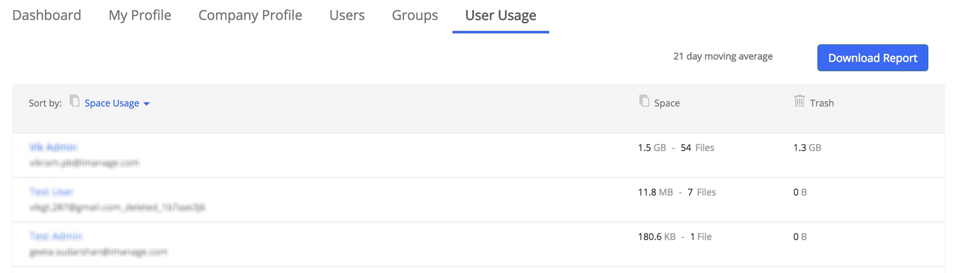Click the Trash bin column icon
Screen dimensions: 966x273
[x=799, y=101]
